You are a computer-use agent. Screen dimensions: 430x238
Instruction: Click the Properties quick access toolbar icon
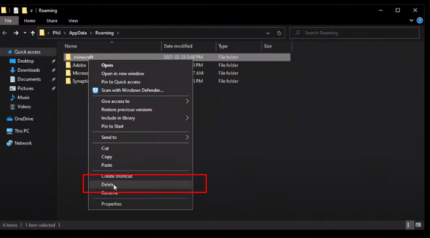(x=16, y=10)
